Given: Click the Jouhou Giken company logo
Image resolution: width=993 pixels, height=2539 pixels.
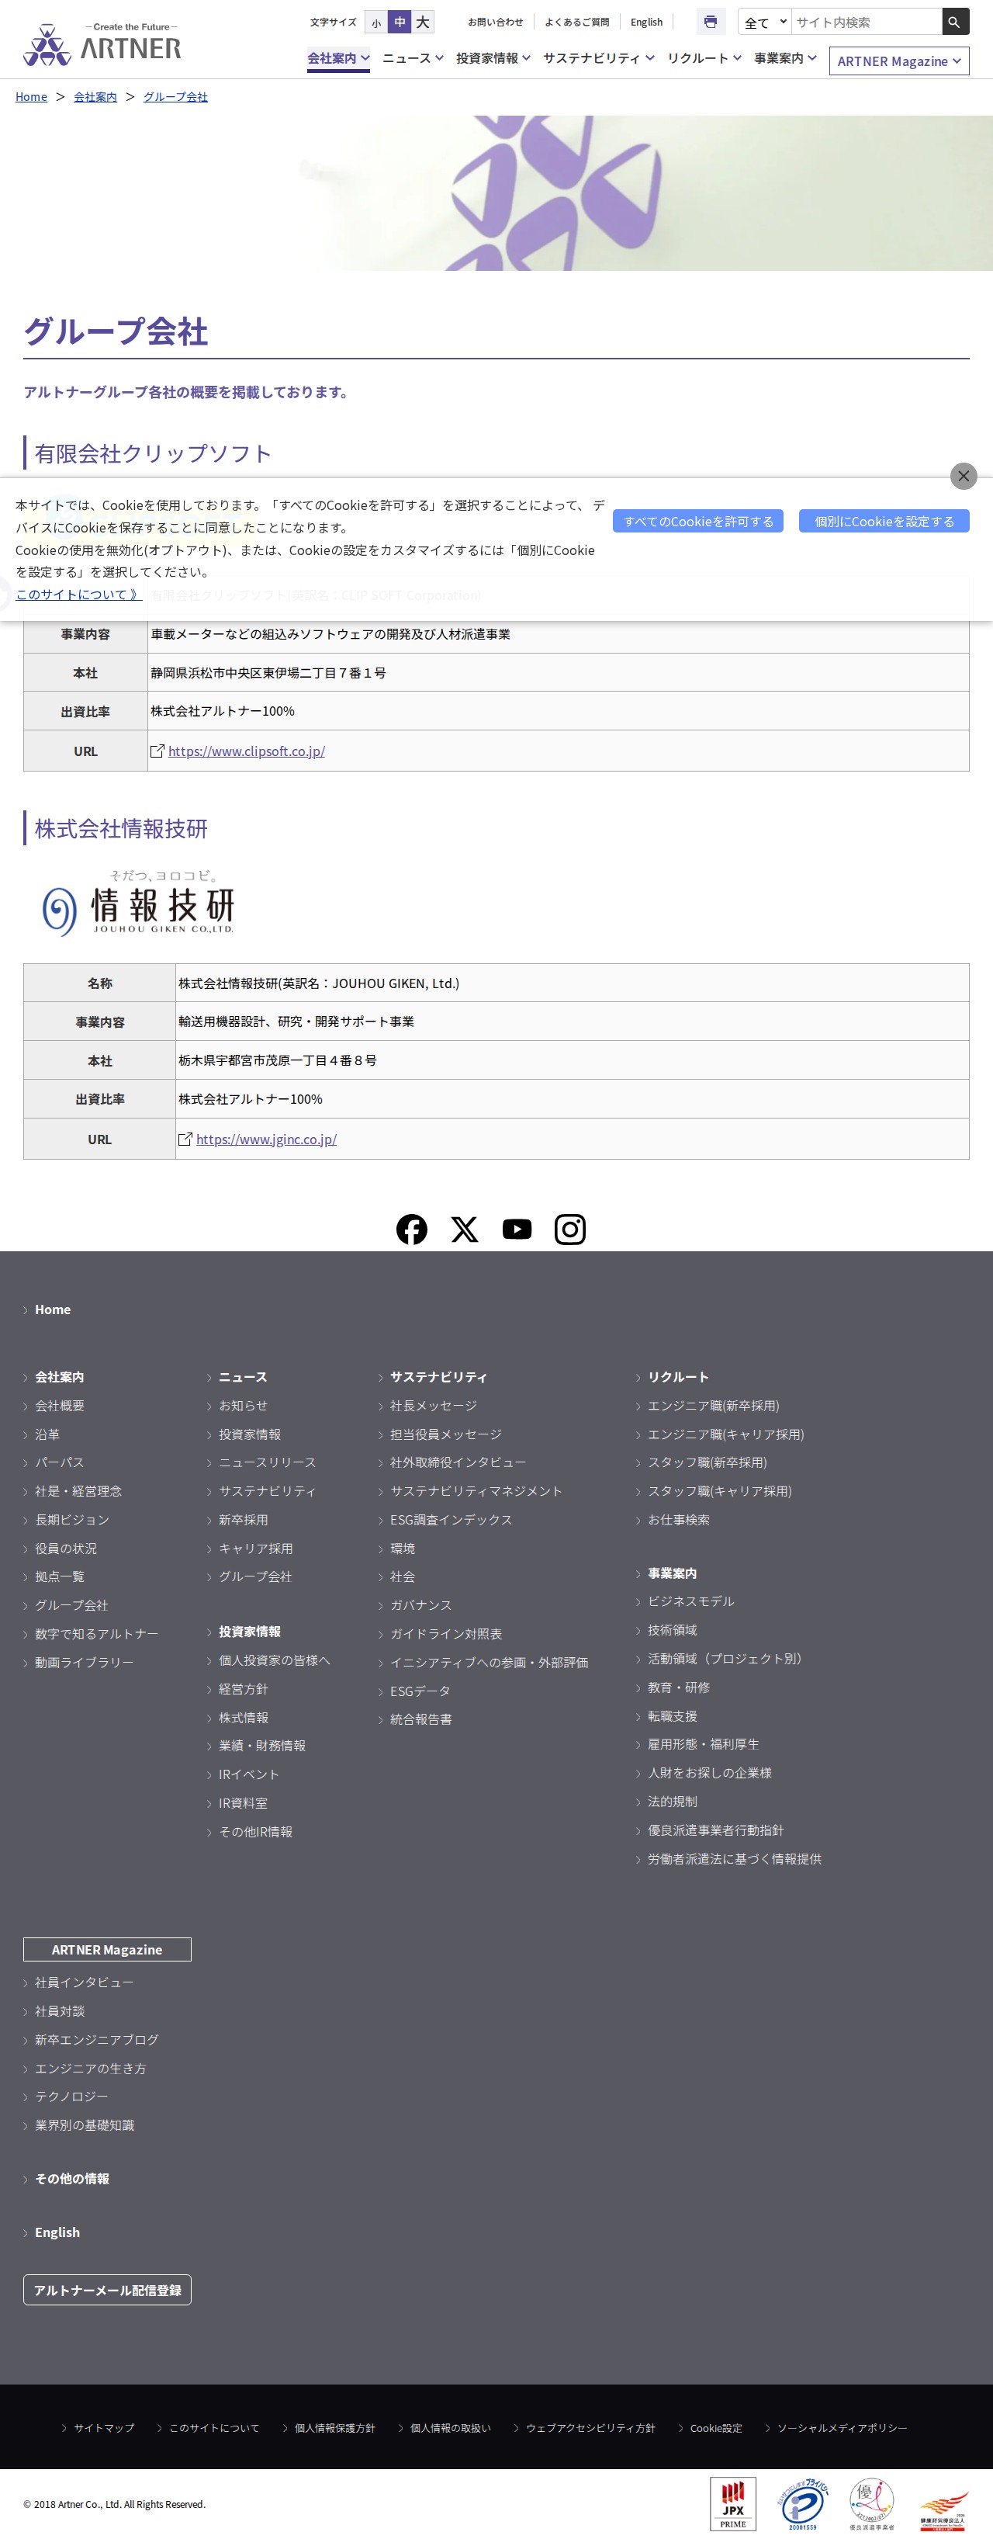Looking at the screenshot, I should coord(137,903).
